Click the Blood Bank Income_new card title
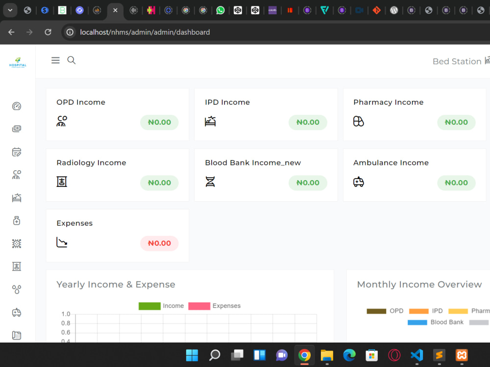Image resolution: width=490 pixels, height=367 pixels. coord(253,163)
